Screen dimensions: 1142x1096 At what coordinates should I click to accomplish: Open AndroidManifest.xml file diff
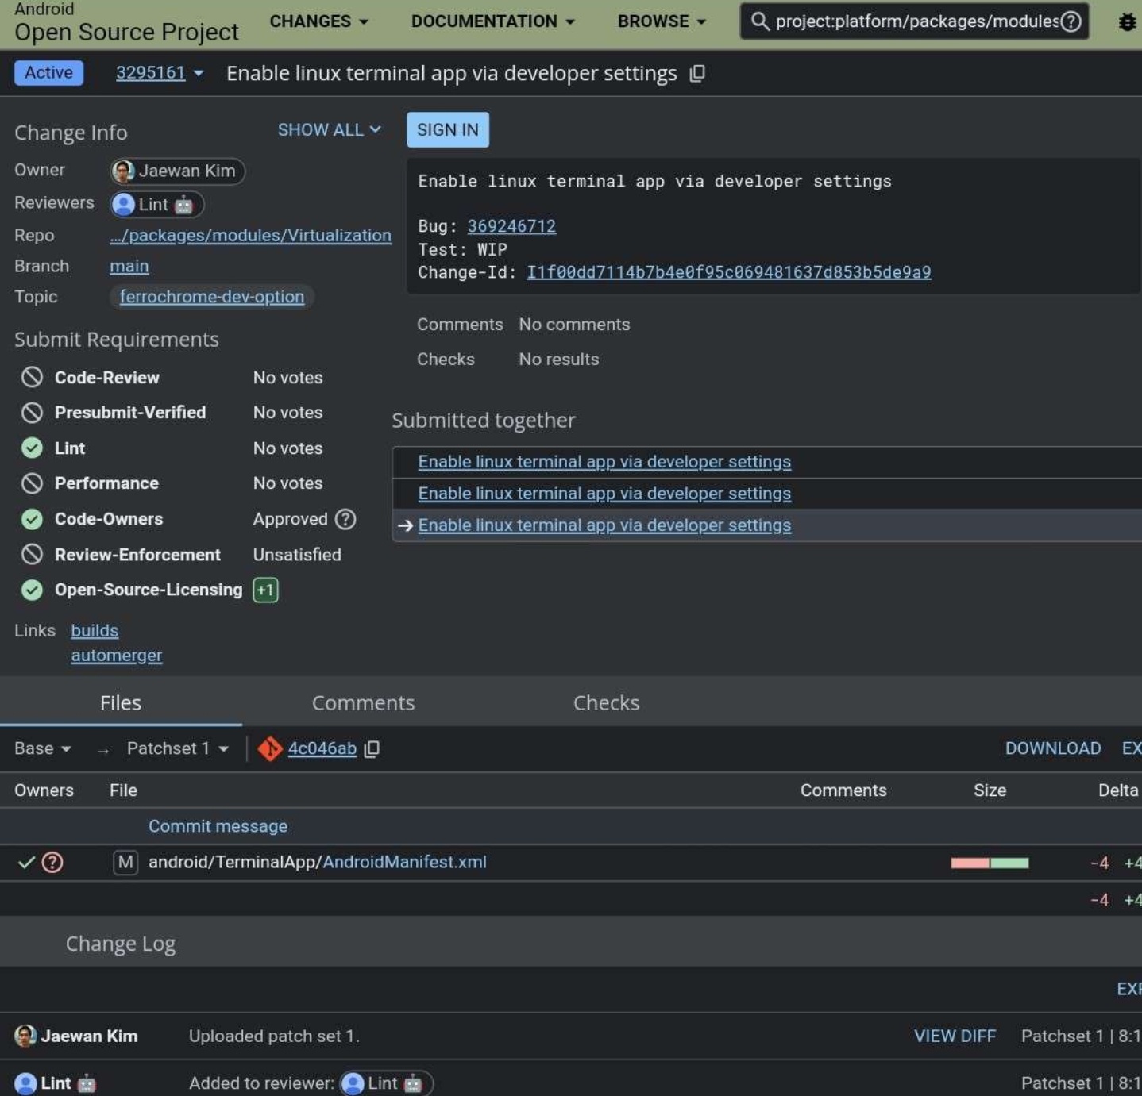[x=318, y=862]
